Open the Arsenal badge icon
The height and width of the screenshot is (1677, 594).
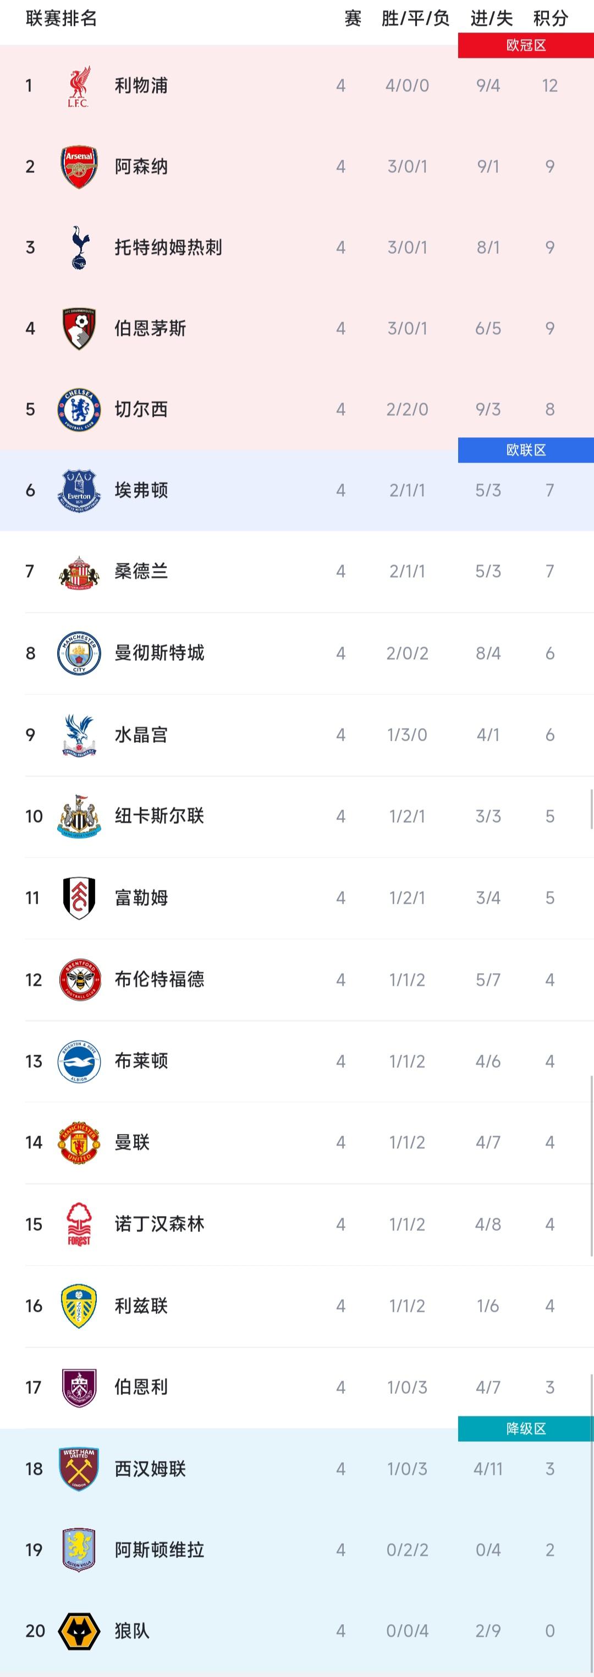(79, 167)
